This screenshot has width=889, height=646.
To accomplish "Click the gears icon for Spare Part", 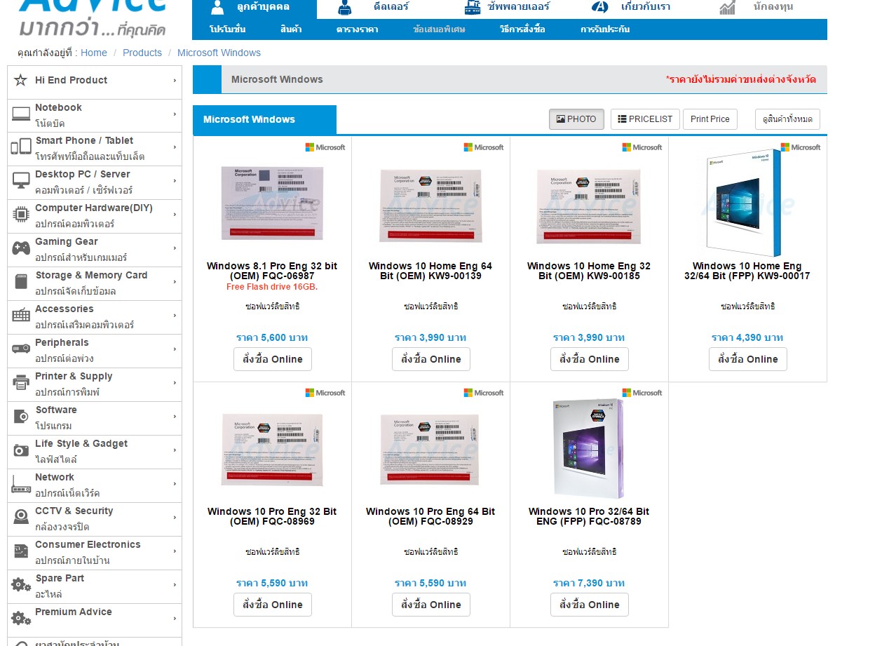I will (x=21, y=584).
